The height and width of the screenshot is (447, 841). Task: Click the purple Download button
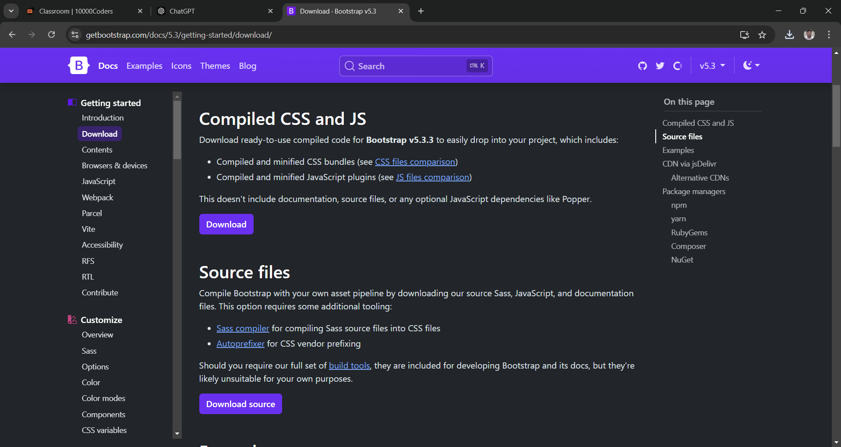coord(226,224)
